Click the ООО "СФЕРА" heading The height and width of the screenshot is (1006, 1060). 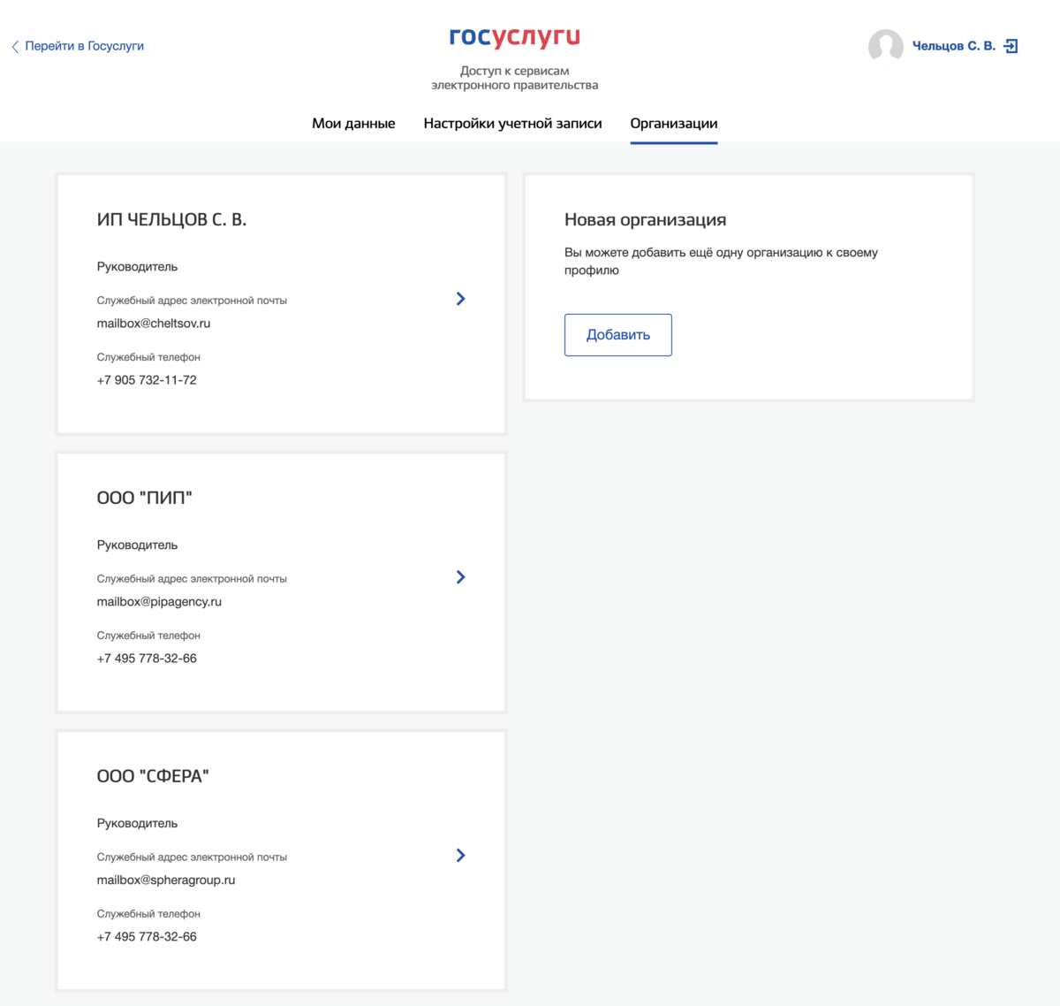click(x=153, y=776)
